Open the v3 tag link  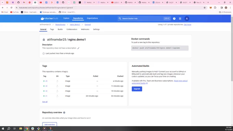tap(46, 86)
